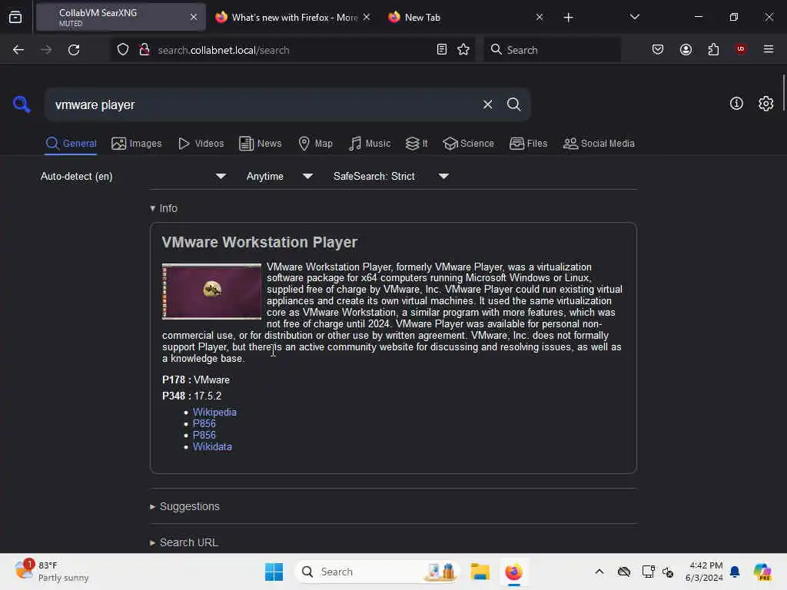Screen dimensions: 787x590
Task: Open the Auto-detect (en) language dropdown
Action: tap(133, 176)
